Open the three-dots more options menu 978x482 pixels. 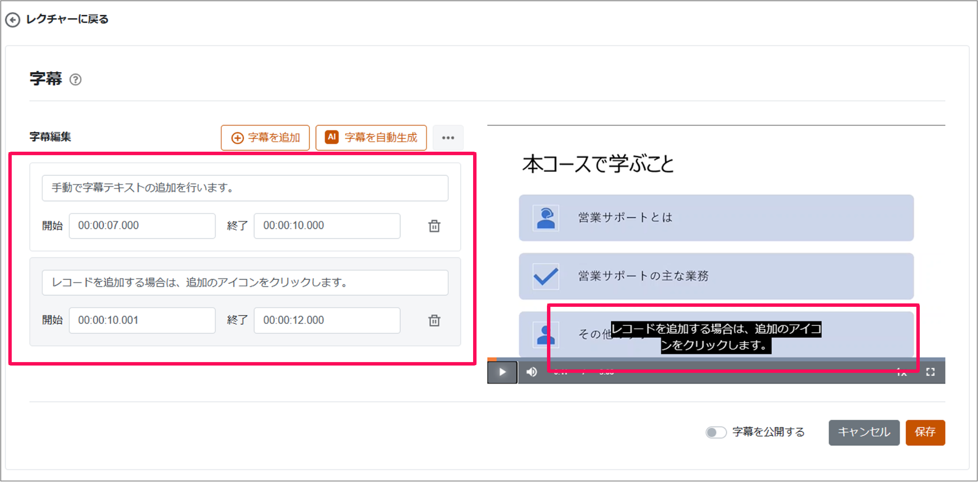[448, 138]
